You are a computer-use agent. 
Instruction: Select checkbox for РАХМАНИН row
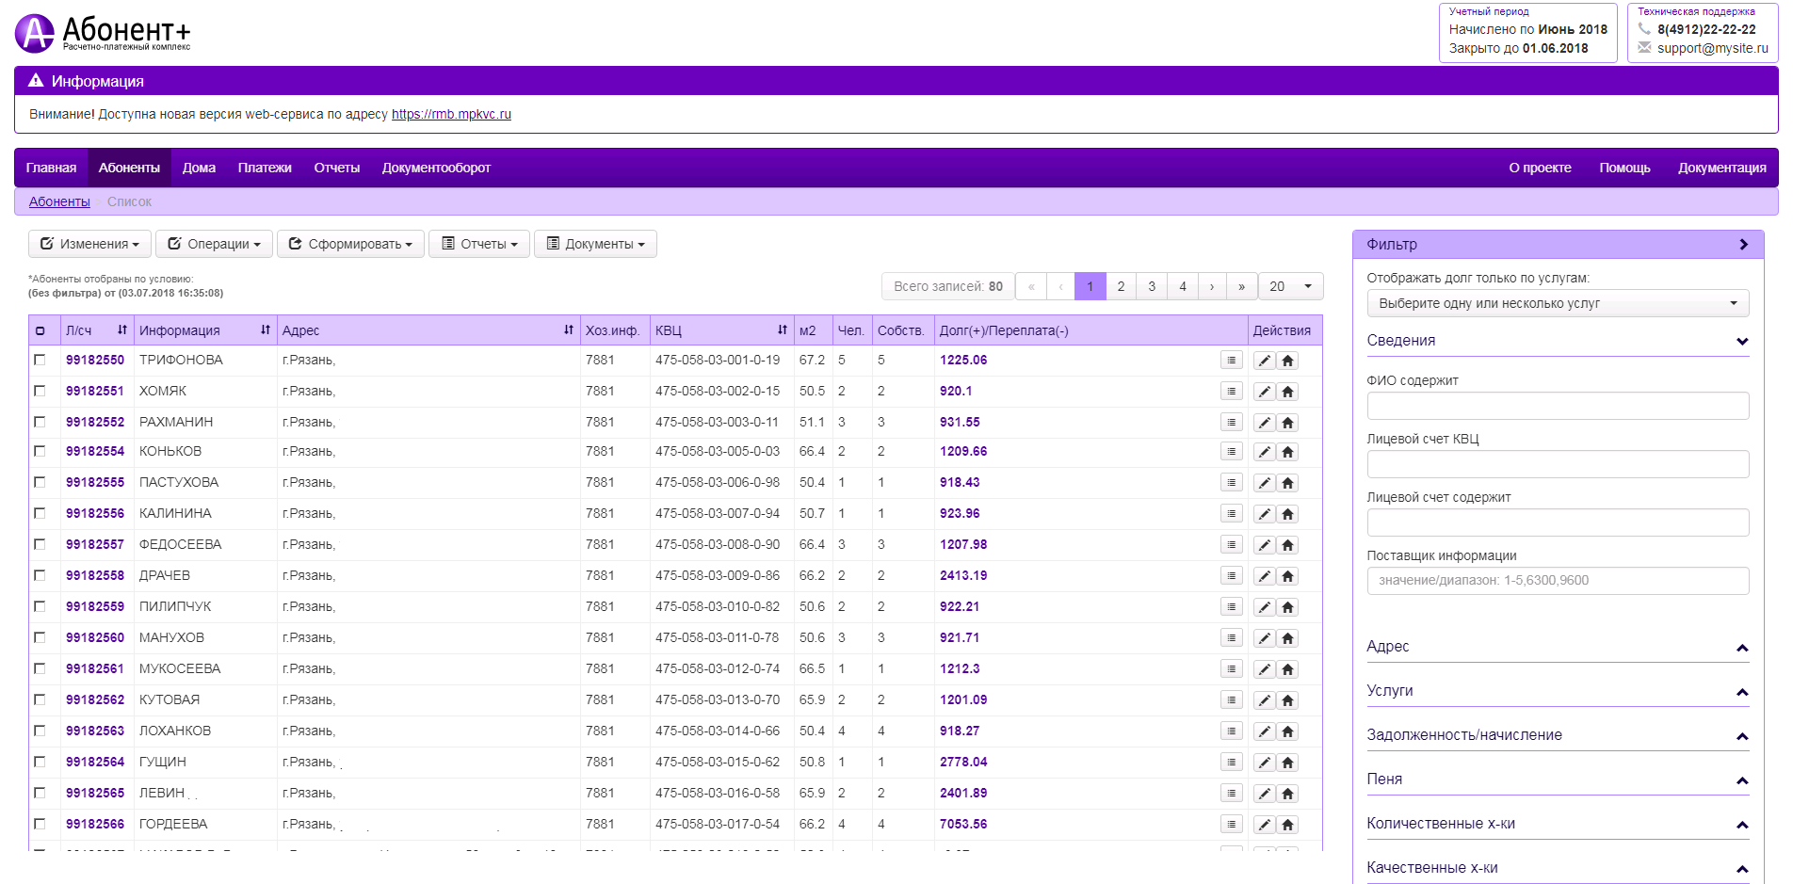40,422
